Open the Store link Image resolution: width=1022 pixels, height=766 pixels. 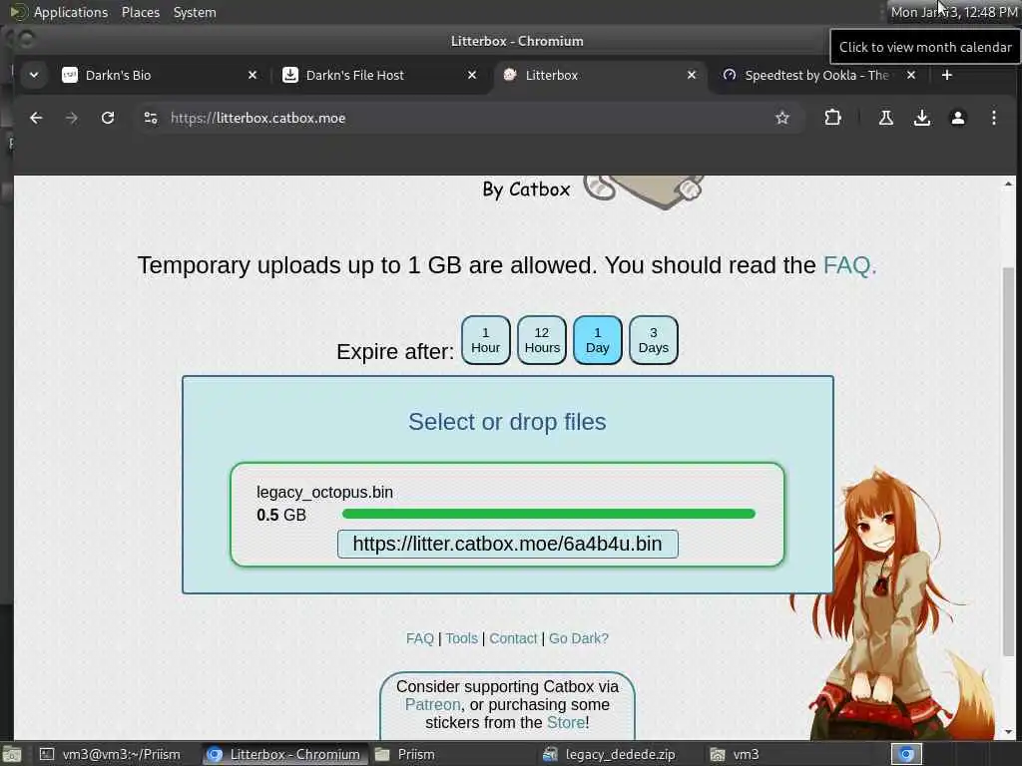click(566, 722)
